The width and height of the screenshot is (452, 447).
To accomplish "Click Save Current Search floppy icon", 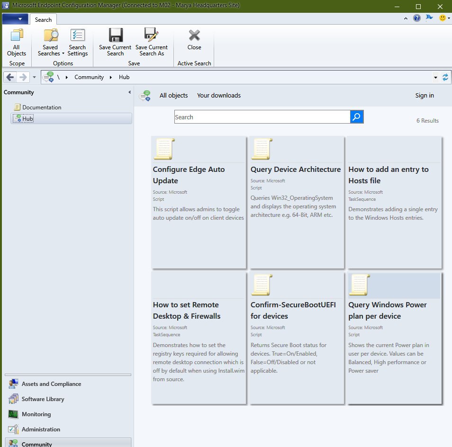I will tap(116, 35).
